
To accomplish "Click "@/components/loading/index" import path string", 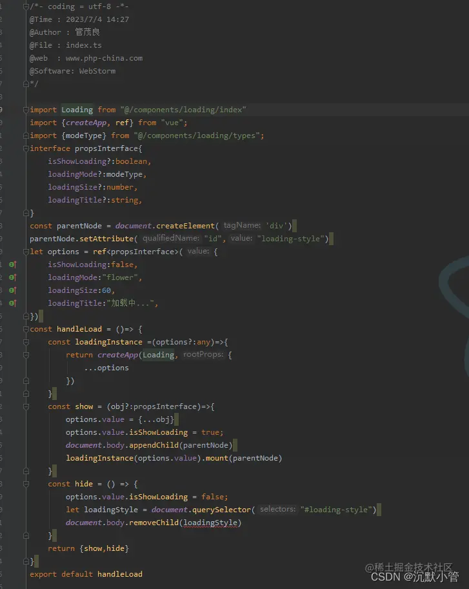I will [x=183, y=110].
